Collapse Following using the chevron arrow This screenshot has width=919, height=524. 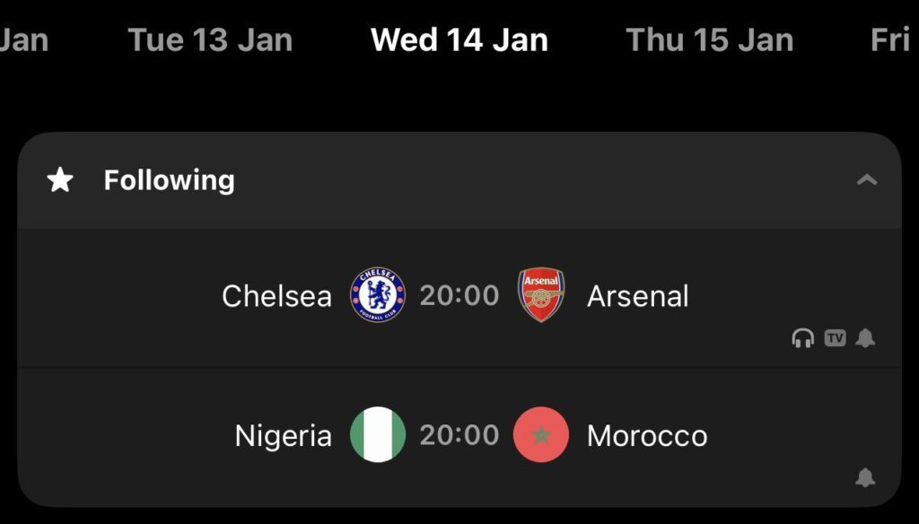tap(868, 178)
